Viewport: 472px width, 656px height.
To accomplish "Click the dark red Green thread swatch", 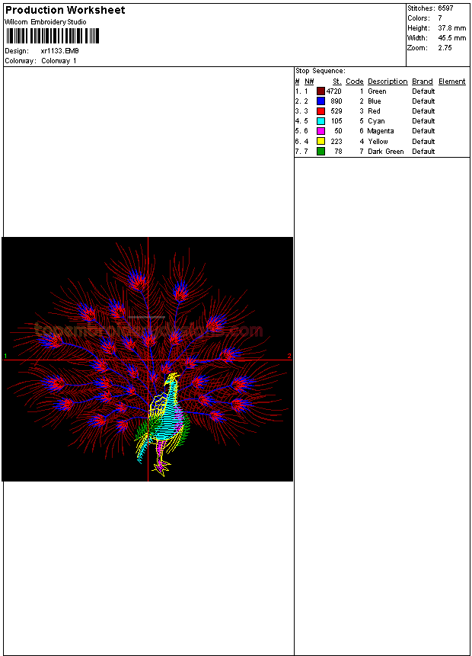I will coord(321,91).
